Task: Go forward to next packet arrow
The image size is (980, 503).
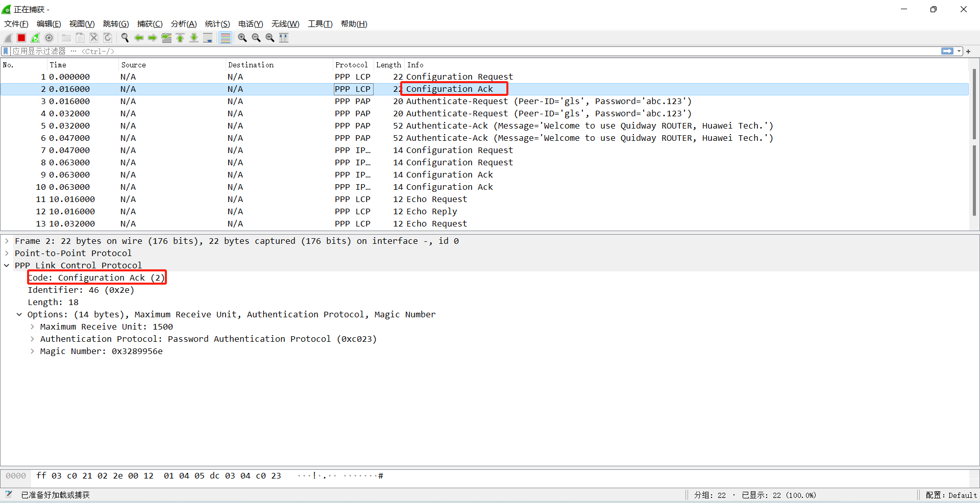Action: (x=153, y=38)
